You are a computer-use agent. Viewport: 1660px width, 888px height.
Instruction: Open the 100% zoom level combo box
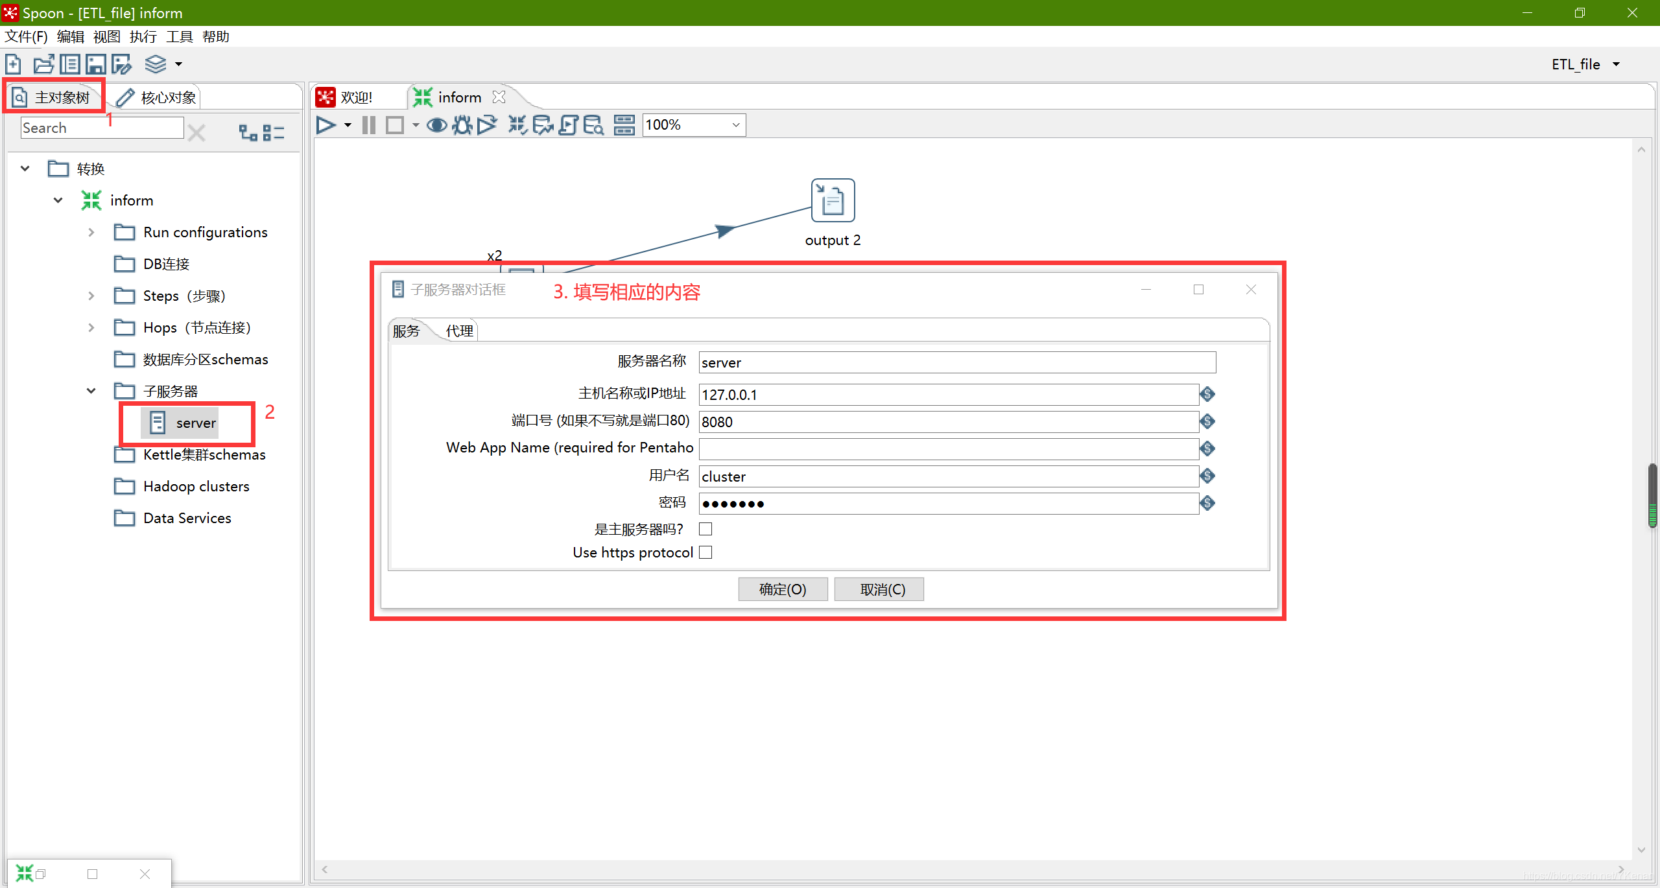(694, 125)
